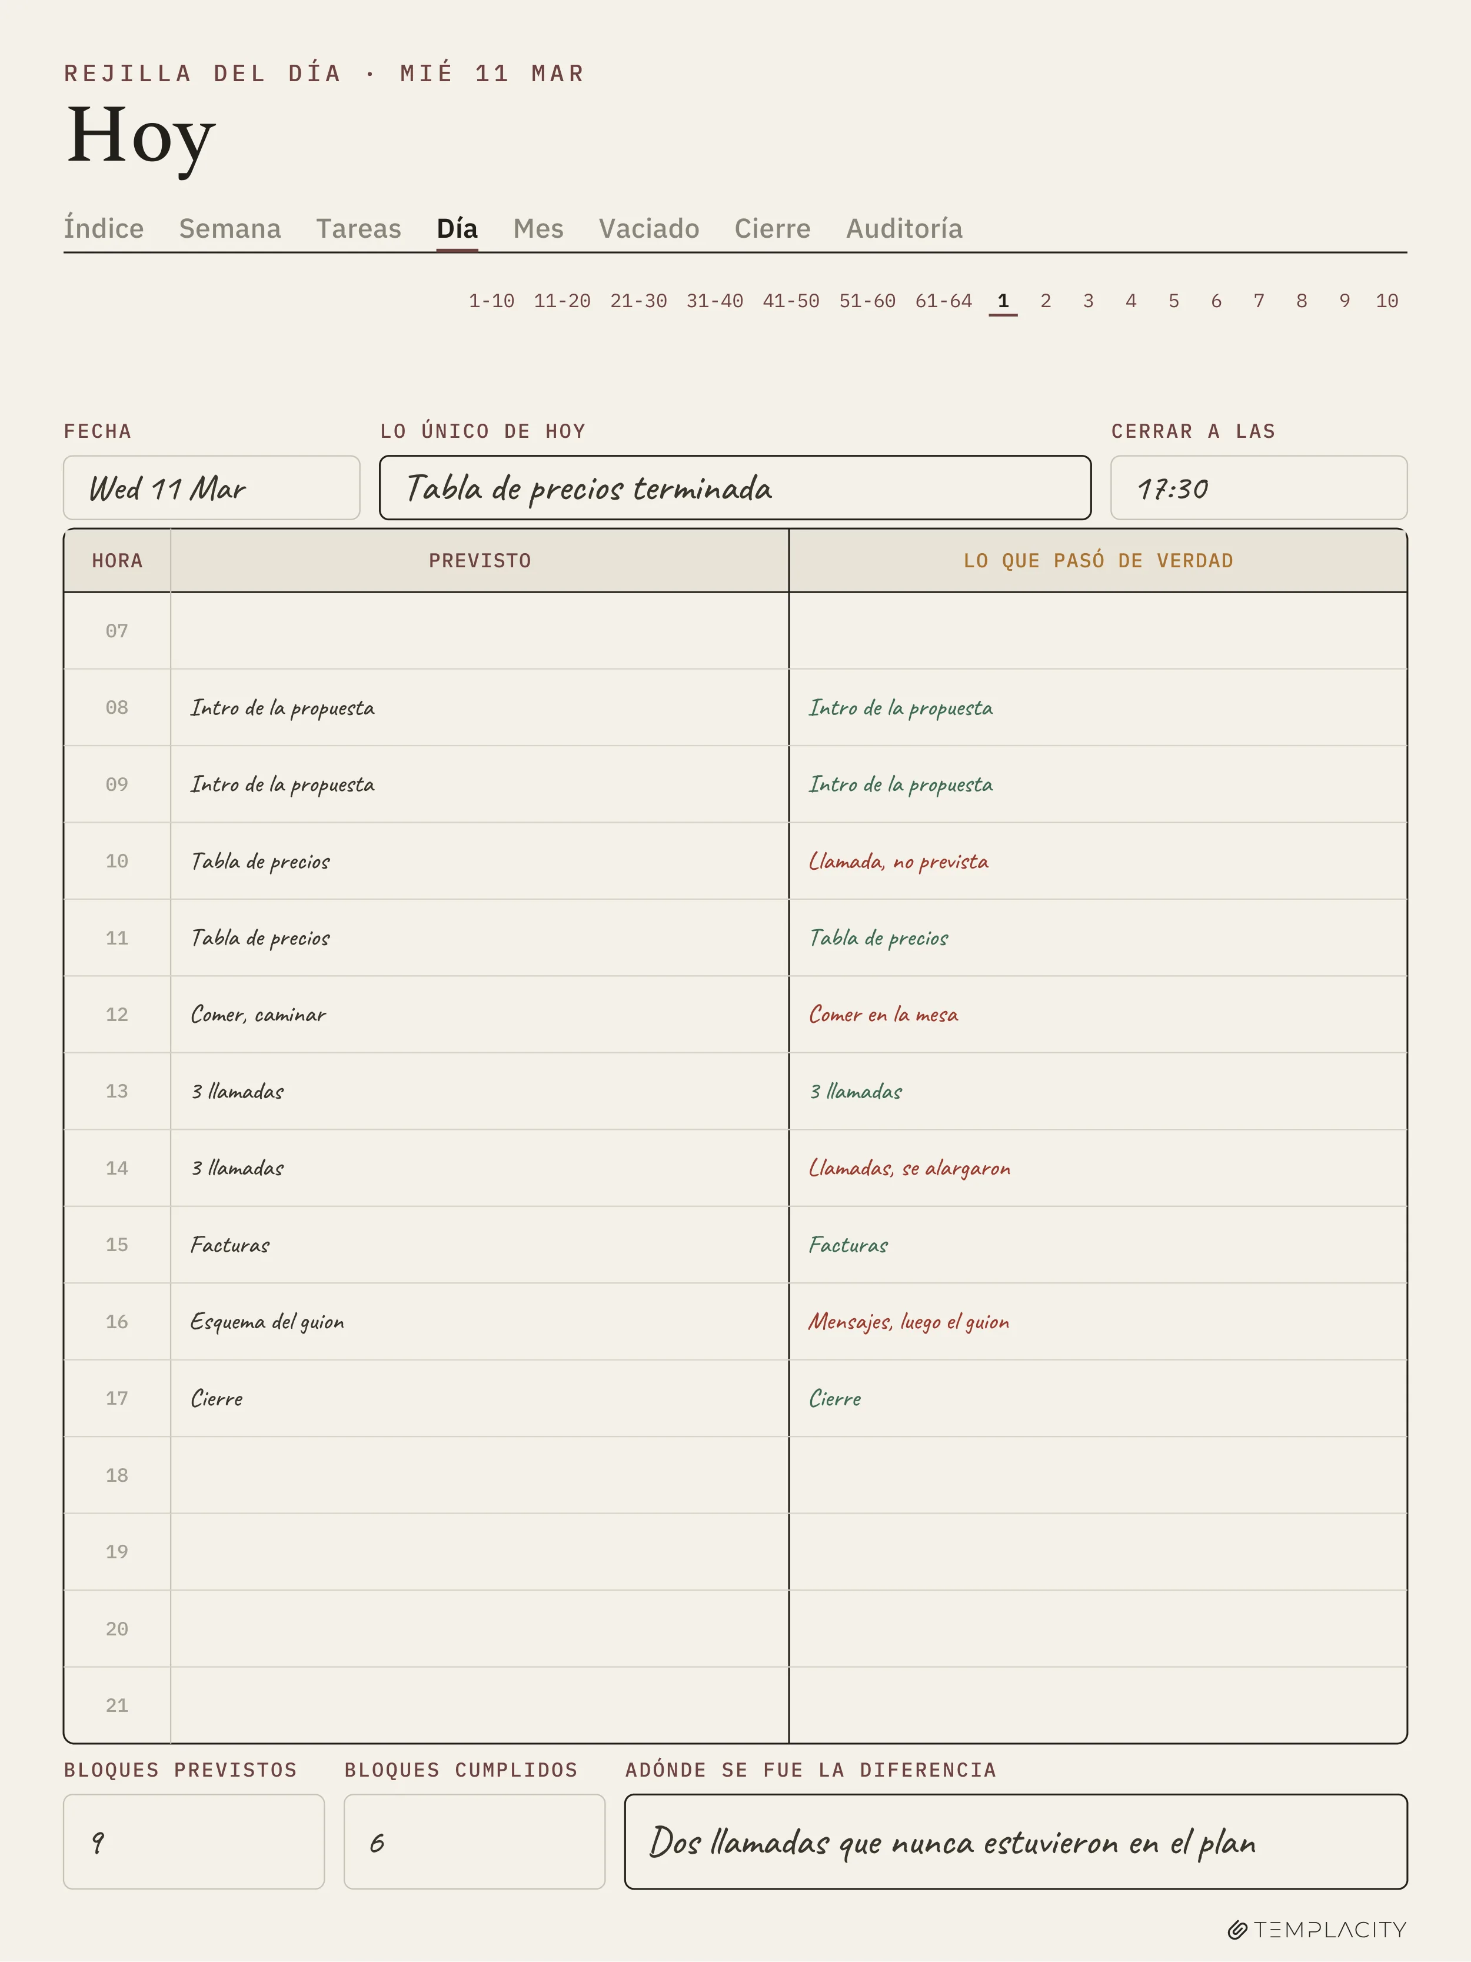Switch to the Semana tab
The width and height of the screenshot is (1471, 1962).
(x=229, y=229)
